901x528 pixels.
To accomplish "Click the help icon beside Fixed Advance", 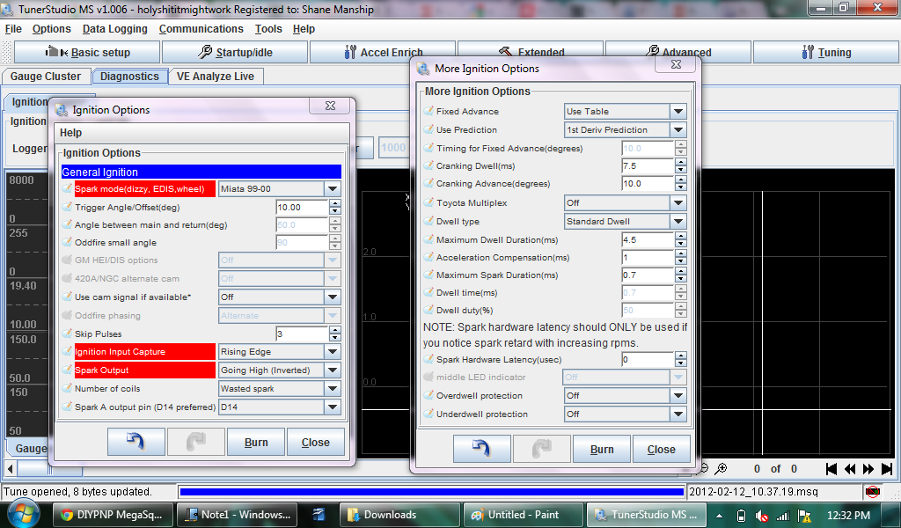I will click(429, 111).
